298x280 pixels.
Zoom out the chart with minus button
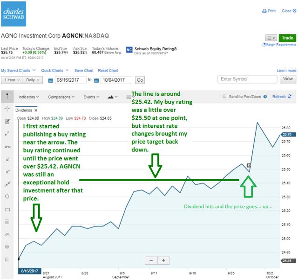pos(151,260)
